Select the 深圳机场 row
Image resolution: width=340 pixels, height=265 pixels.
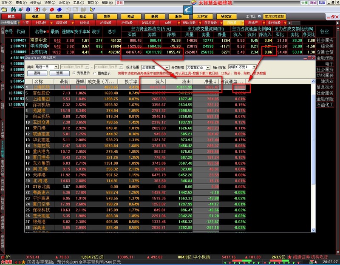tap(135, 105)
